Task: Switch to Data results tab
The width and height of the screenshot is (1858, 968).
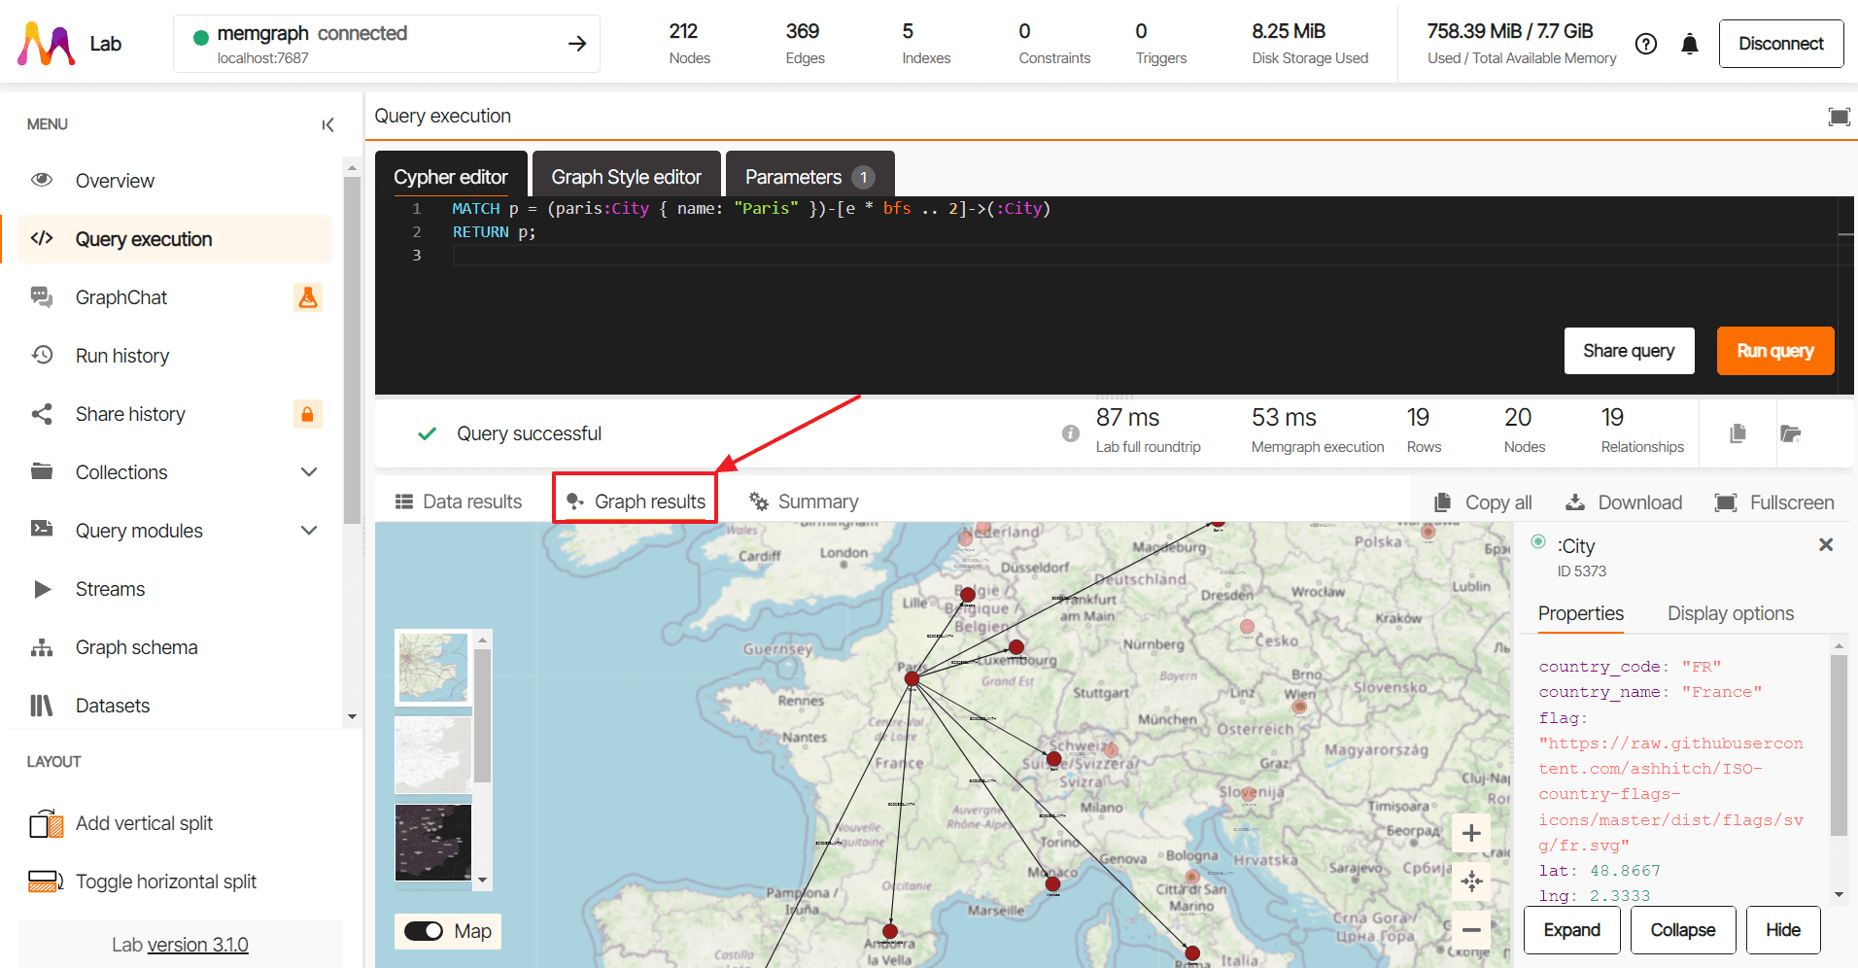Action: (x=459, y=501)
